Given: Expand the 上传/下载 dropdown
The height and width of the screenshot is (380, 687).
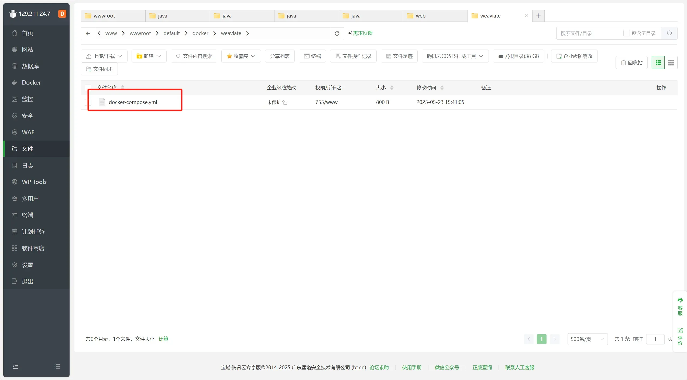Looking at the screenshot, I should point(104,56).
